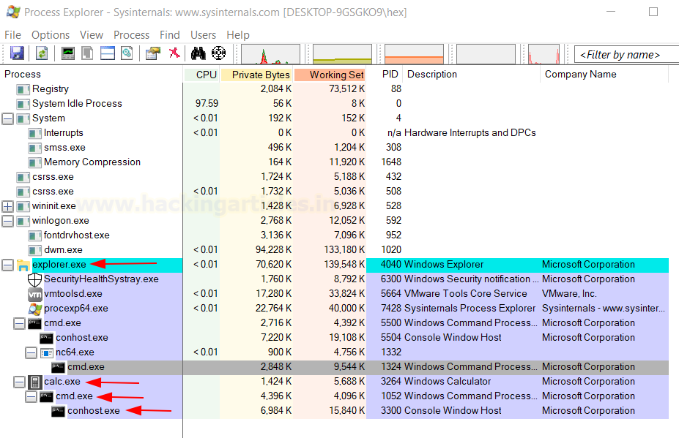This screenshot has width=679, height=438.
Task: Open the View menu
Action: point(92,35)
